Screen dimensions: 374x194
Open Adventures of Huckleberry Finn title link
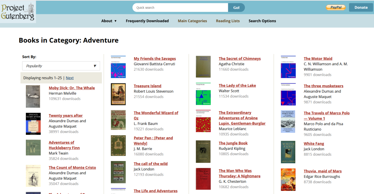(x=64, y=145)
